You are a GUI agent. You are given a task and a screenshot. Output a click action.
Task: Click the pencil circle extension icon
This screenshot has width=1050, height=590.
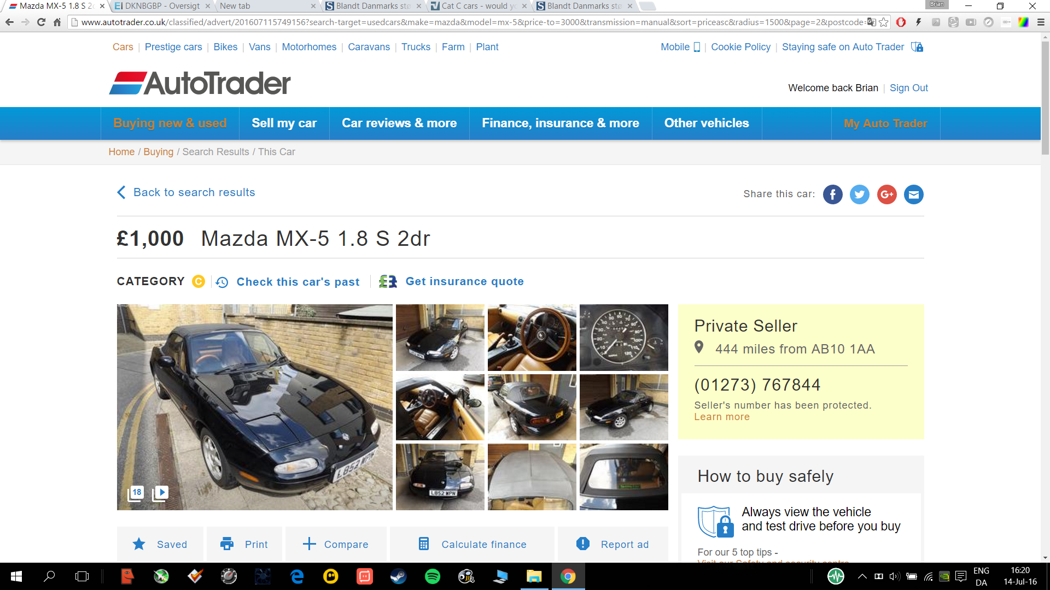[988, 22]
